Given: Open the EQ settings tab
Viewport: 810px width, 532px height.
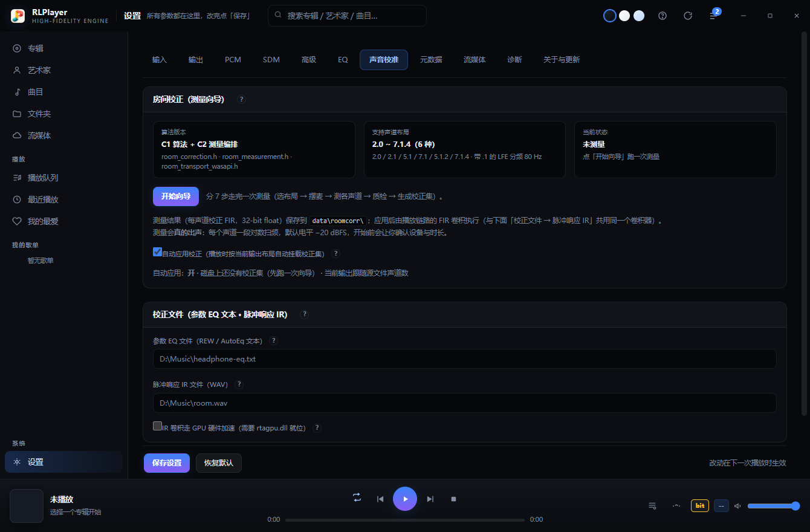Looking at the screenshot, I should [x=343, y=60].
